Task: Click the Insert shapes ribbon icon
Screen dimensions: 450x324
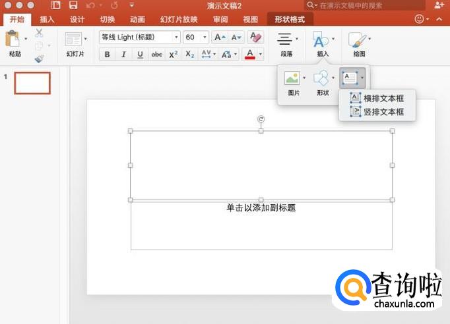Action: 321,40
